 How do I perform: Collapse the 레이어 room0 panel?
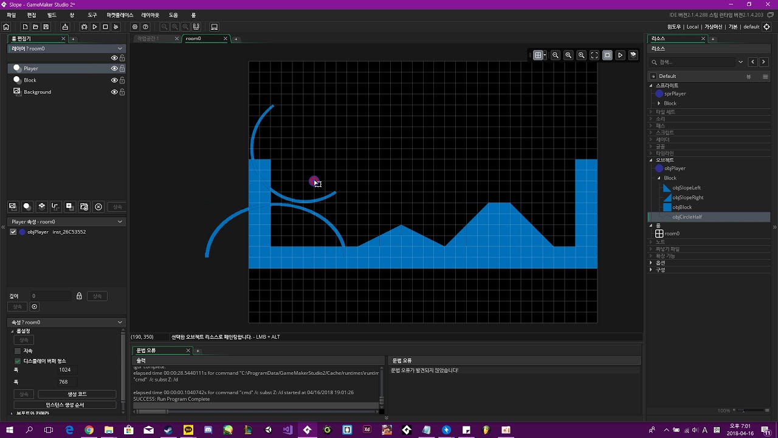pyautogui.click(x=120, y=49)
